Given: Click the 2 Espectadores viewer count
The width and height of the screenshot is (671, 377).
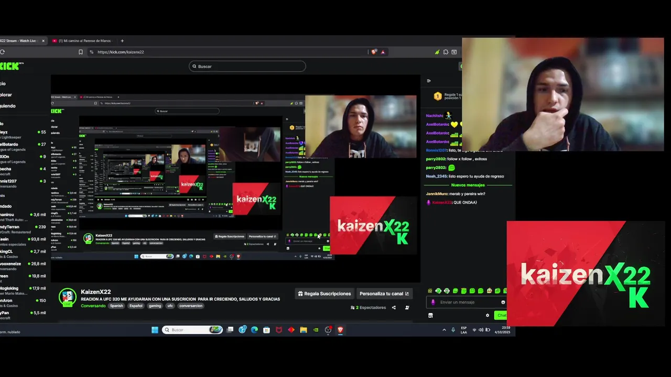Looking at the screenshot, I should (369, 307).
